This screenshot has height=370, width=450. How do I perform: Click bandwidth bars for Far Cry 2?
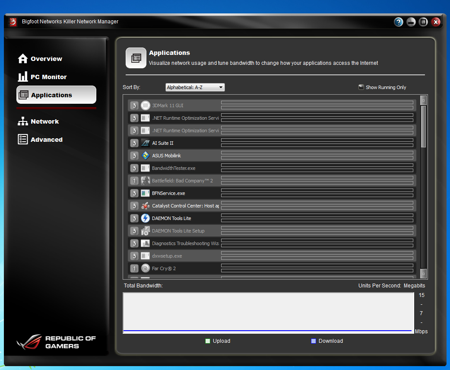click(317, 268)
